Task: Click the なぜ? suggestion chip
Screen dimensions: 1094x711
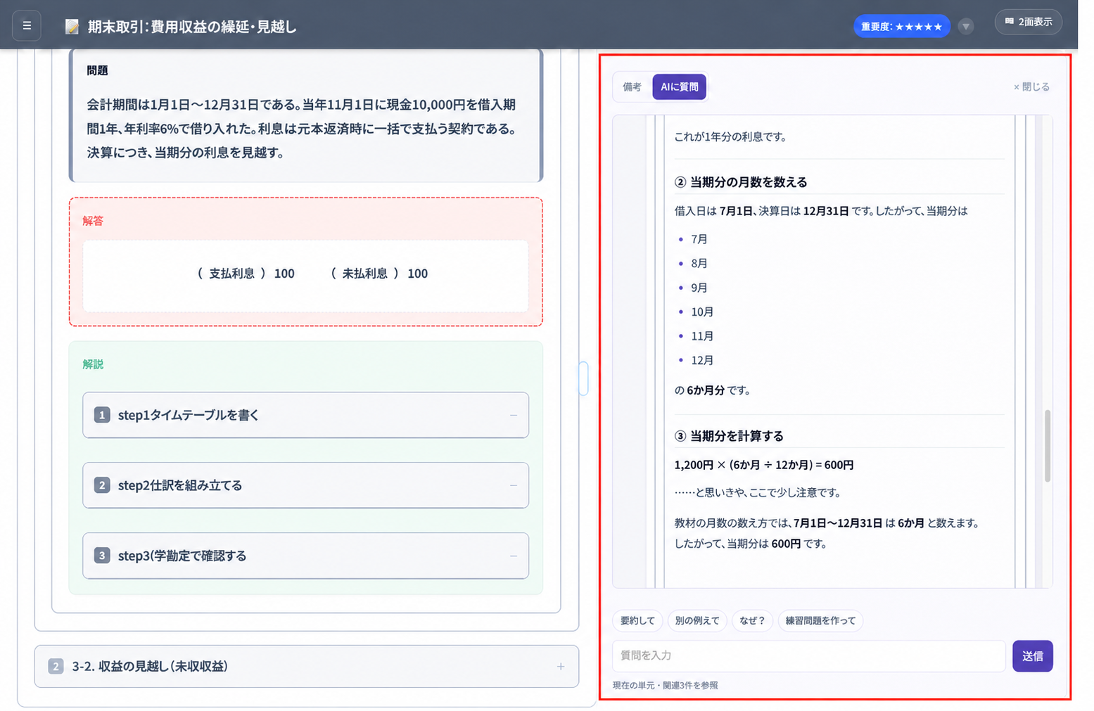Action: click(752, 621)
